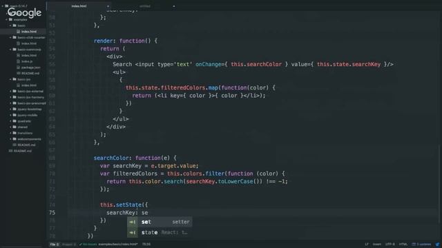Click the modified dot on index.html tab
442x248 pixels.
point(108,6)
